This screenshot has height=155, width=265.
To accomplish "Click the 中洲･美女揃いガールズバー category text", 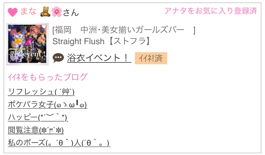I will [132, 30].
